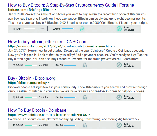Open the How To Buy Bitcoin - Coinbase result

pos(37,110)
